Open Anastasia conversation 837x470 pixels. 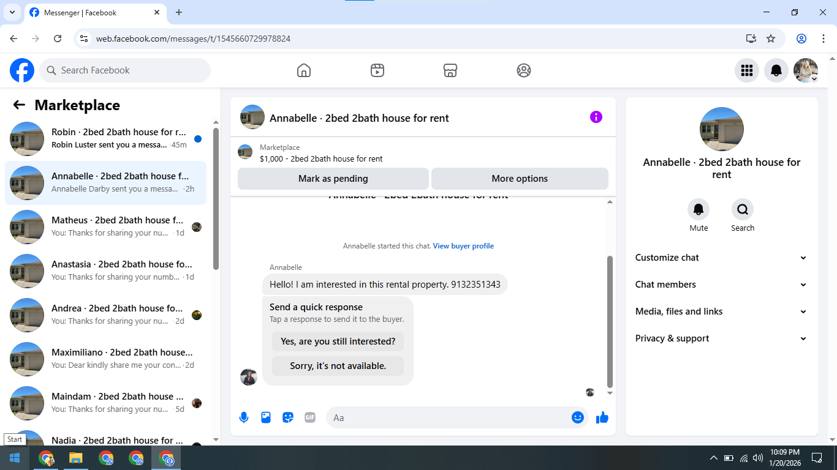click(x=105, y=271)
